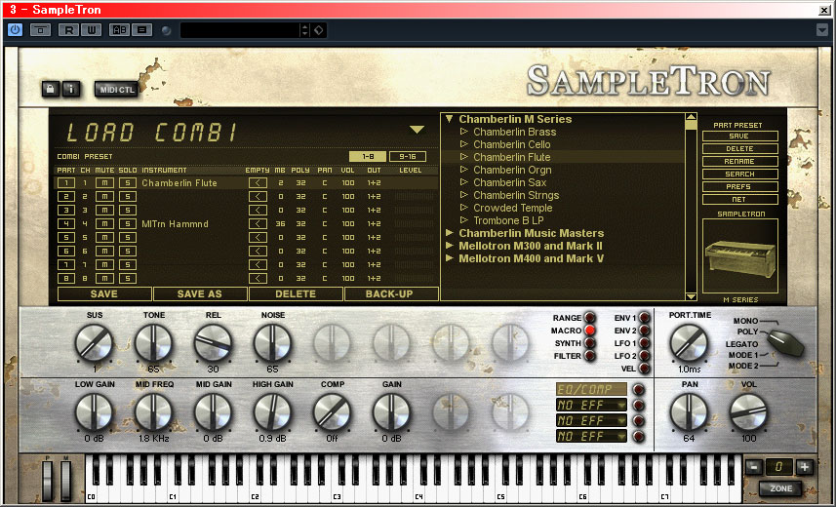Click the ZONE button
Image resolution: width=836 pixels, height=507 pixels.
click(781, 488)
